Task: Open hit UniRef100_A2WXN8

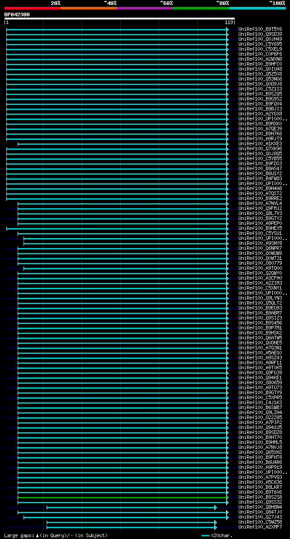Action: click(x=260, y=59)
